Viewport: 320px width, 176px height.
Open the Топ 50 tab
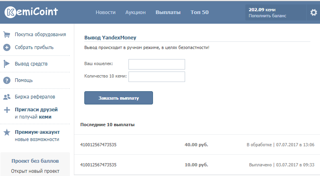coord(200,12)
